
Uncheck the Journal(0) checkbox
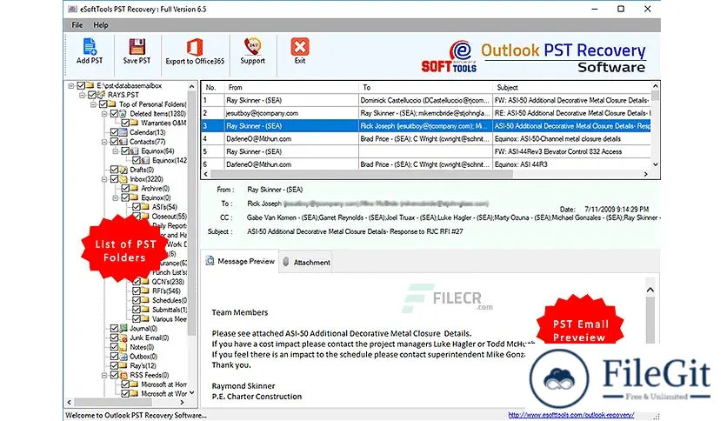[114, 328]
